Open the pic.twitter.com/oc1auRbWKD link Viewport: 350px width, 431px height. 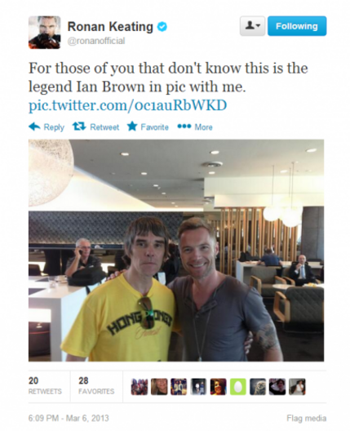point(128,105)
